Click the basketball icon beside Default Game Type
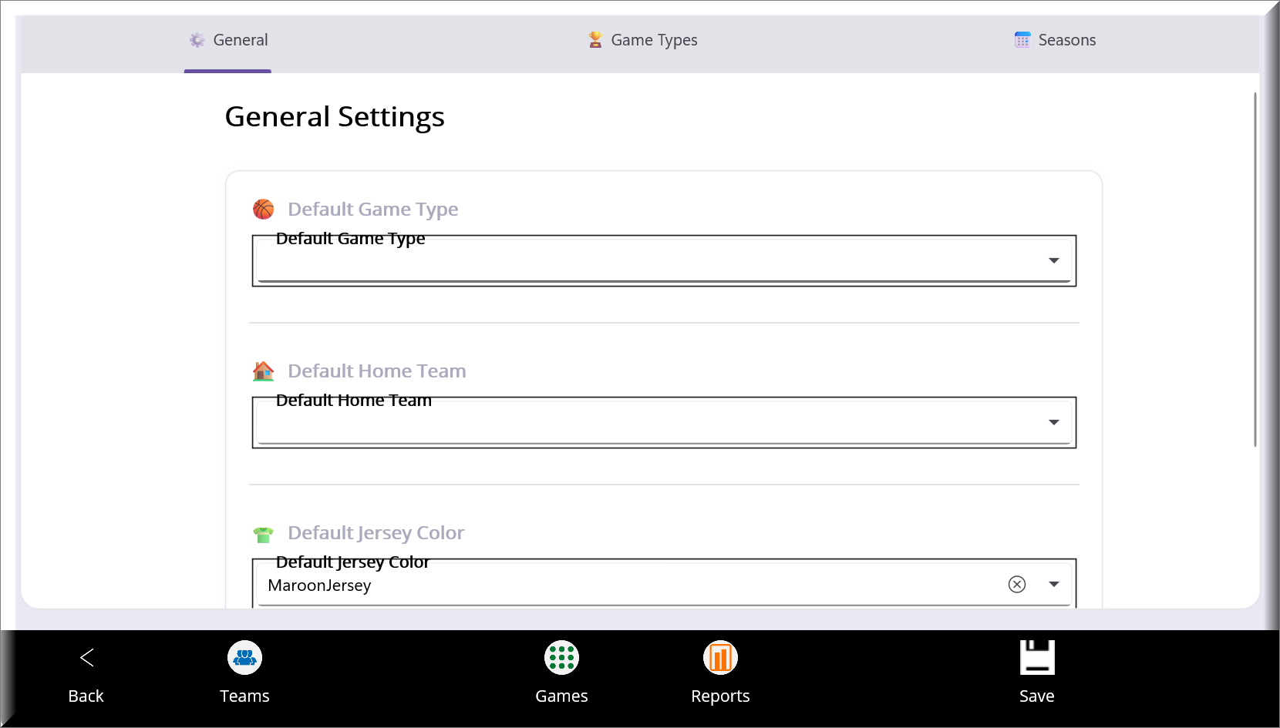 click(264, 210)
